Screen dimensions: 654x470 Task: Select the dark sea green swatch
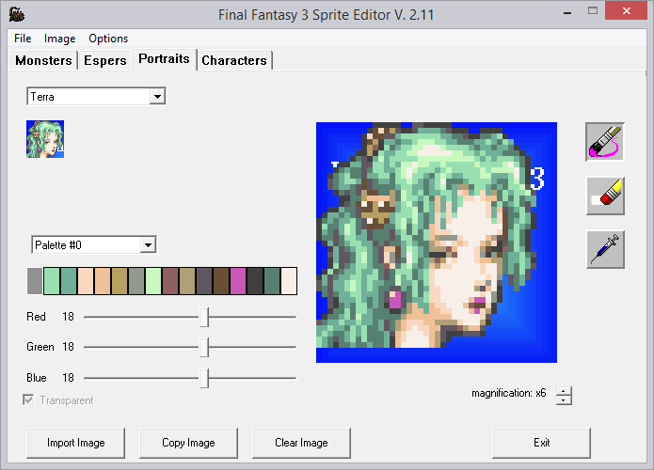[x=272, y=281]
